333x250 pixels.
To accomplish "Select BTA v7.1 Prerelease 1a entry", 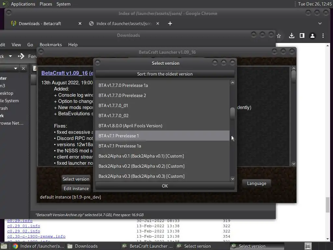I will point(162,146).
